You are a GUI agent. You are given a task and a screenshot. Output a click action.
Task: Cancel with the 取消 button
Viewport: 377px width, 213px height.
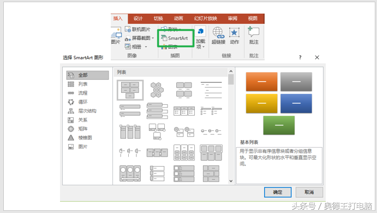pos(309,192)
